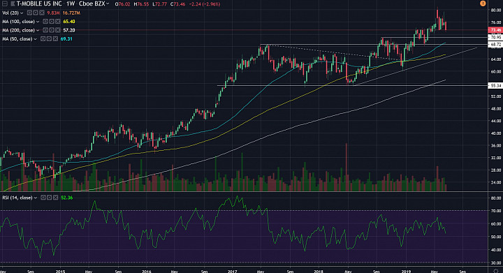Viewport: 503px width, 273px height.
Task: Remove the RSI (14, close) indicator
Action: [x=55, y=198]
